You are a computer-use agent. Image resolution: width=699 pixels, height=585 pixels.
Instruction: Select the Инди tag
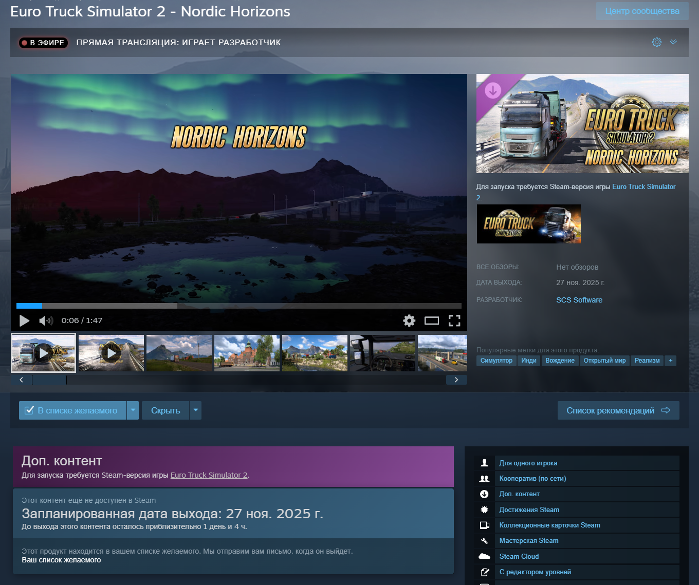pos(529,361)
